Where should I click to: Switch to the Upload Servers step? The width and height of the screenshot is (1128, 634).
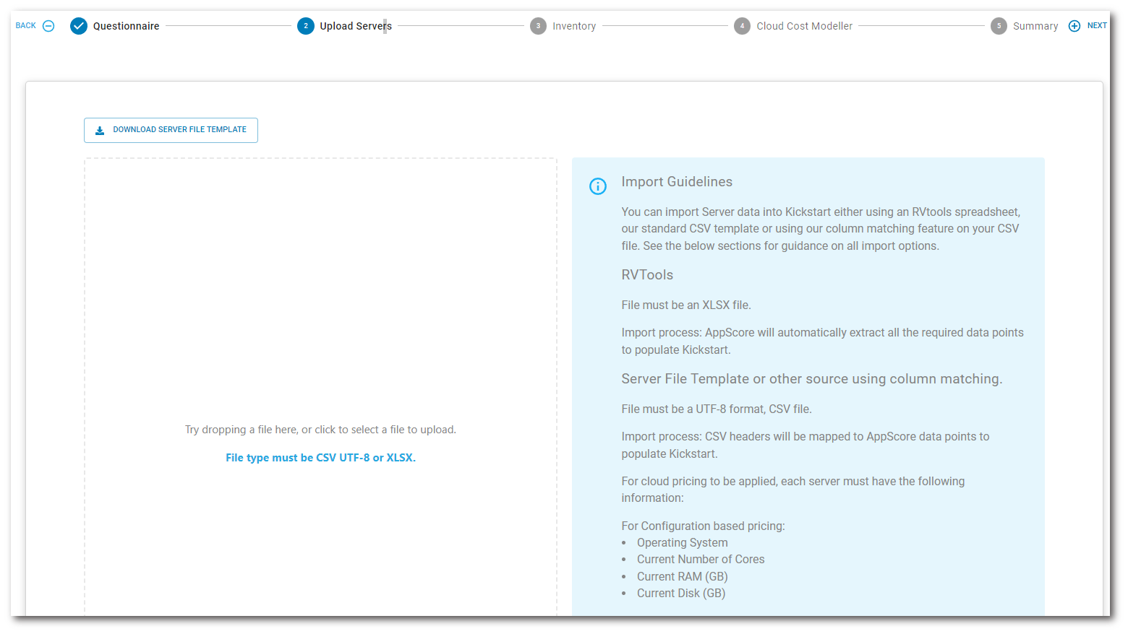tap(355, 26)
